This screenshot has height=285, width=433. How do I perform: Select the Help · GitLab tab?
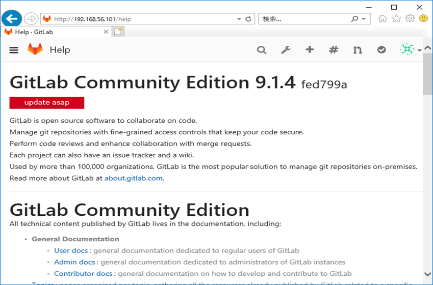(56, 32)
